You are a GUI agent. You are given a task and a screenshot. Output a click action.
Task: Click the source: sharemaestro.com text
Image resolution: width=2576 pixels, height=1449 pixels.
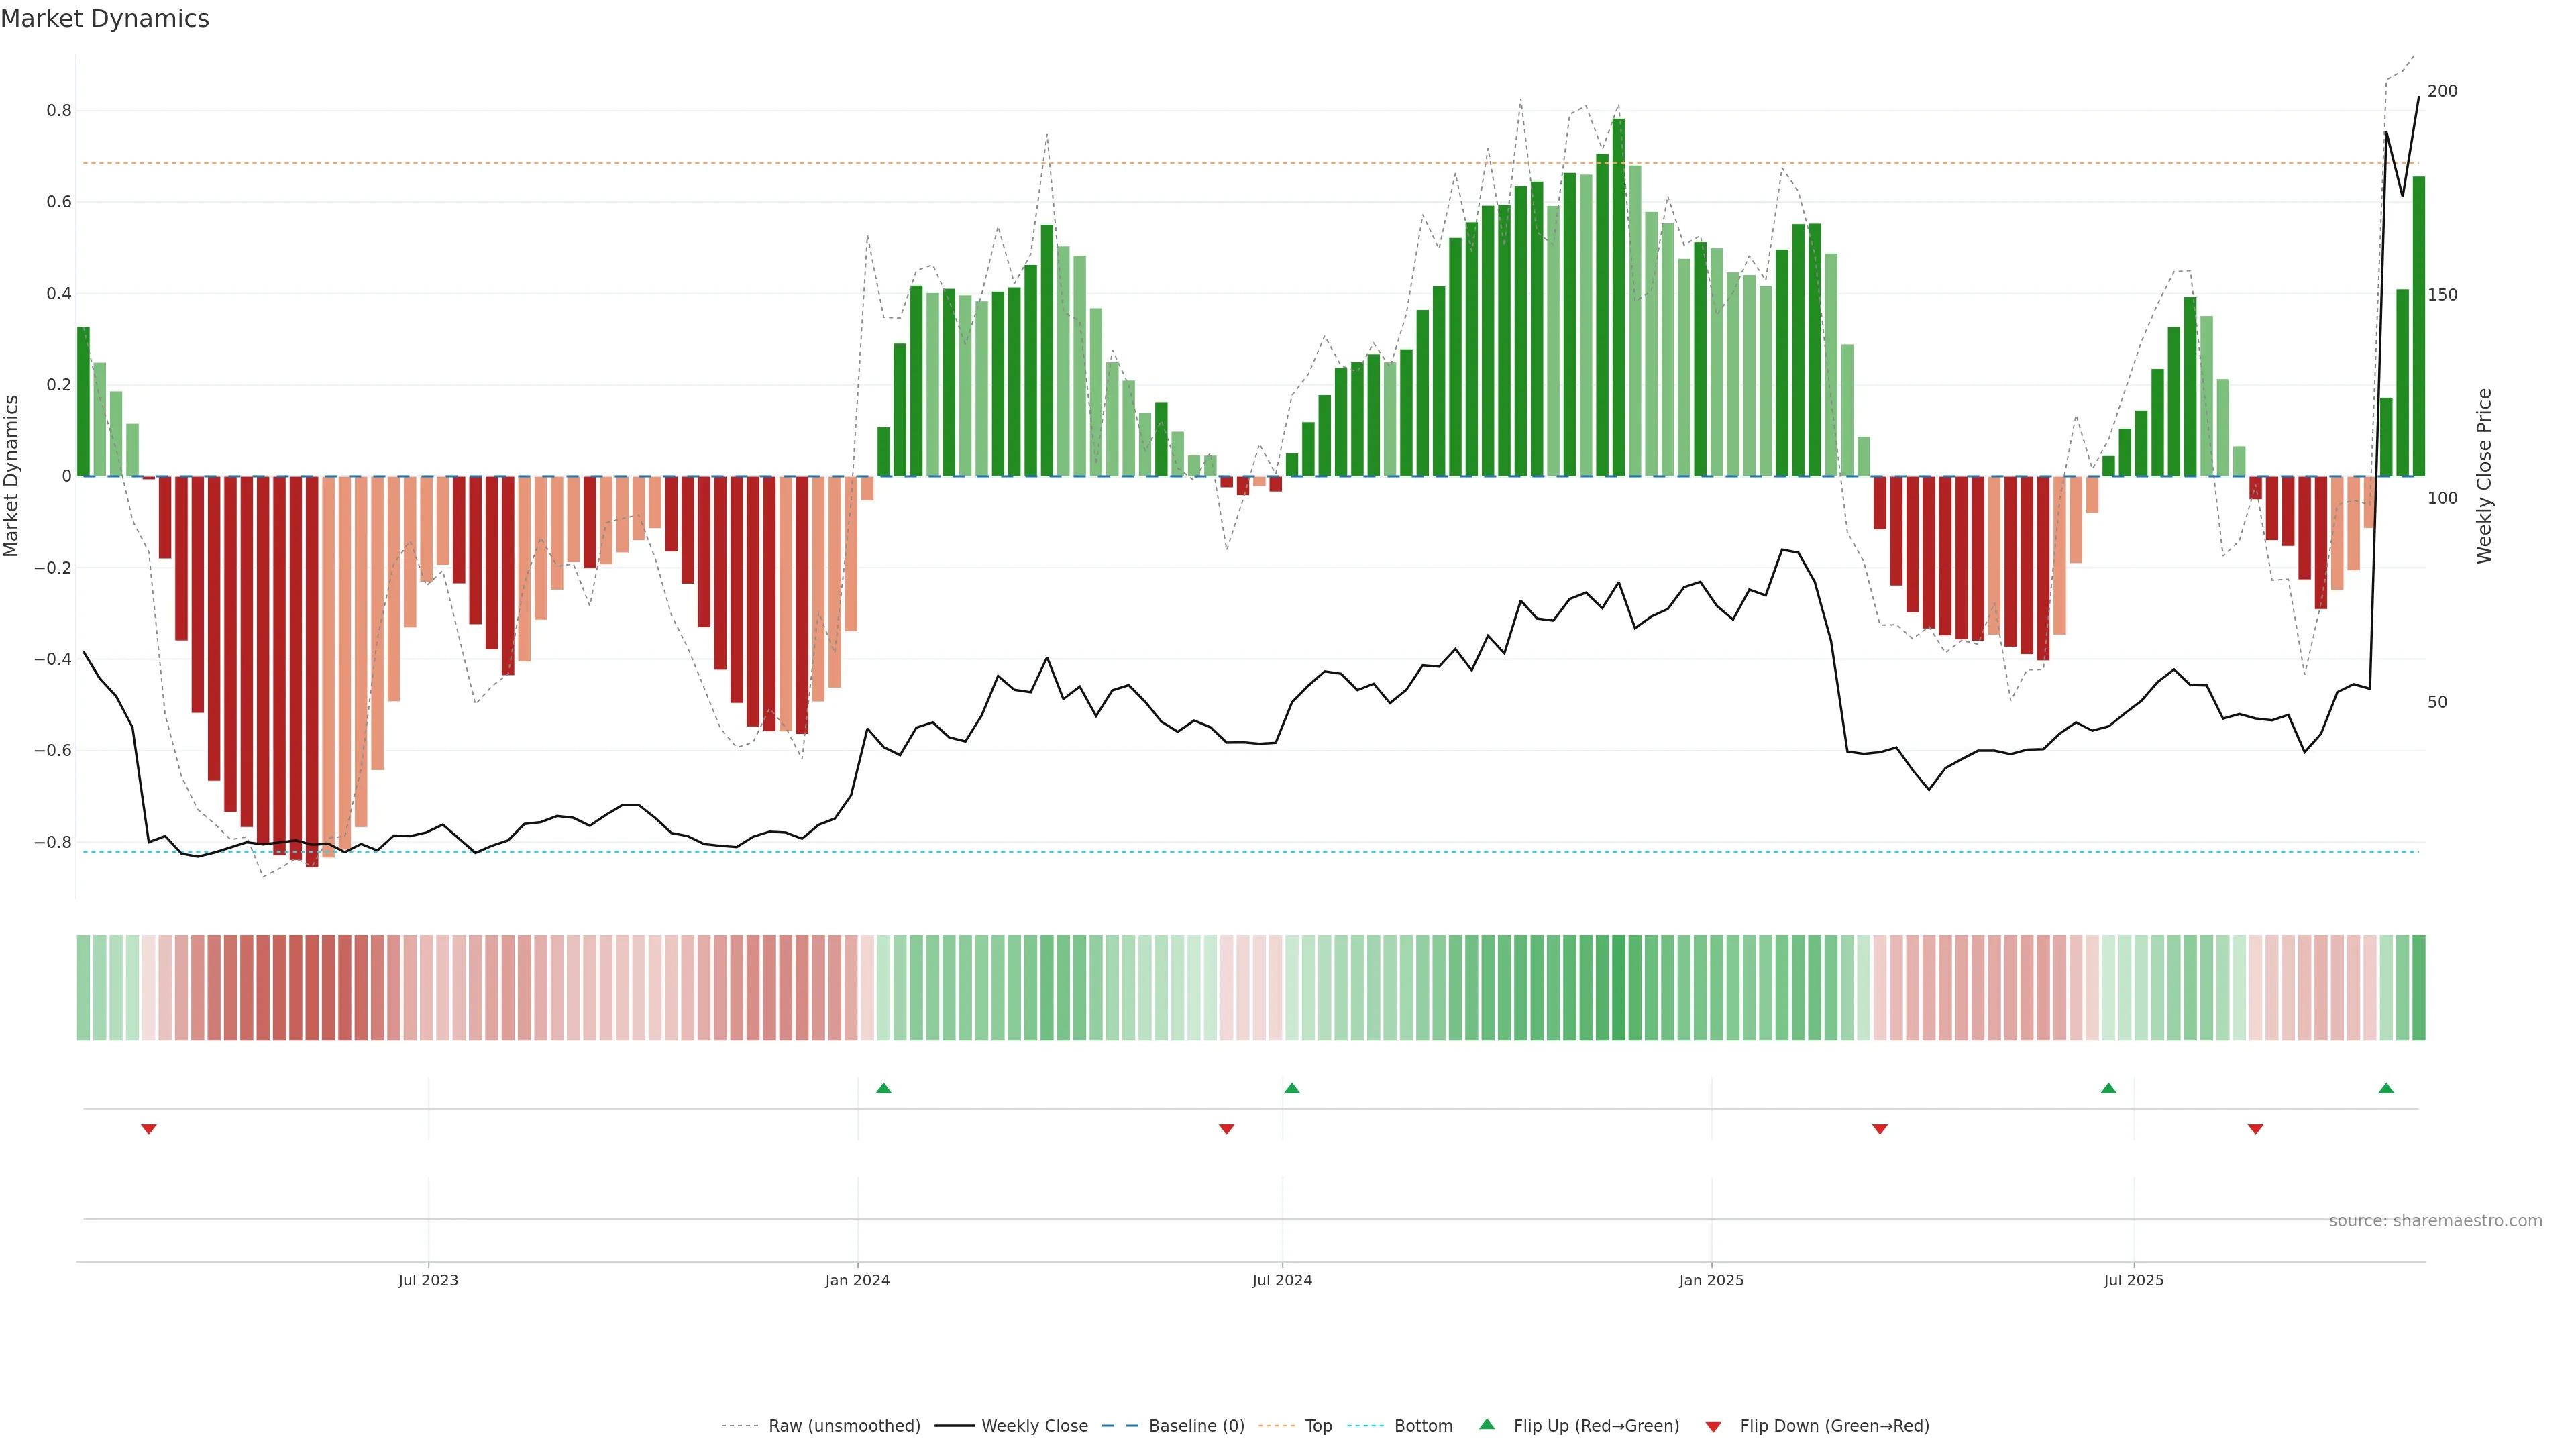tap(2435, 1221)
